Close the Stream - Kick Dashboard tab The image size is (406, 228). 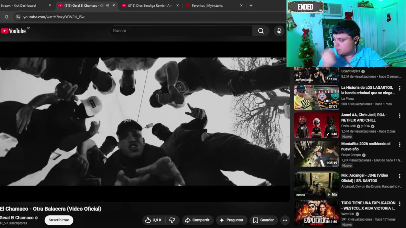point(50,5)
